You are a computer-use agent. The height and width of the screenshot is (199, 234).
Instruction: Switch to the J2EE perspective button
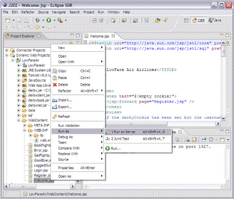click(x=198, y=20)
